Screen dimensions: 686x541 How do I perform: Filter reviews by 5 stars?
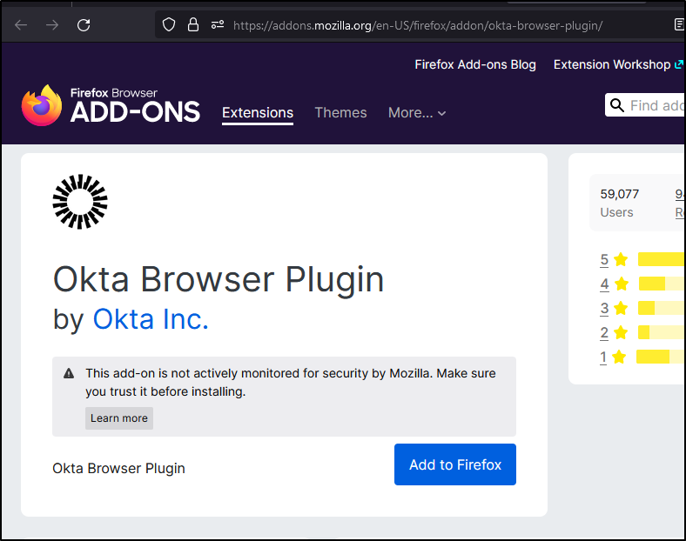(x=604, y=259)
